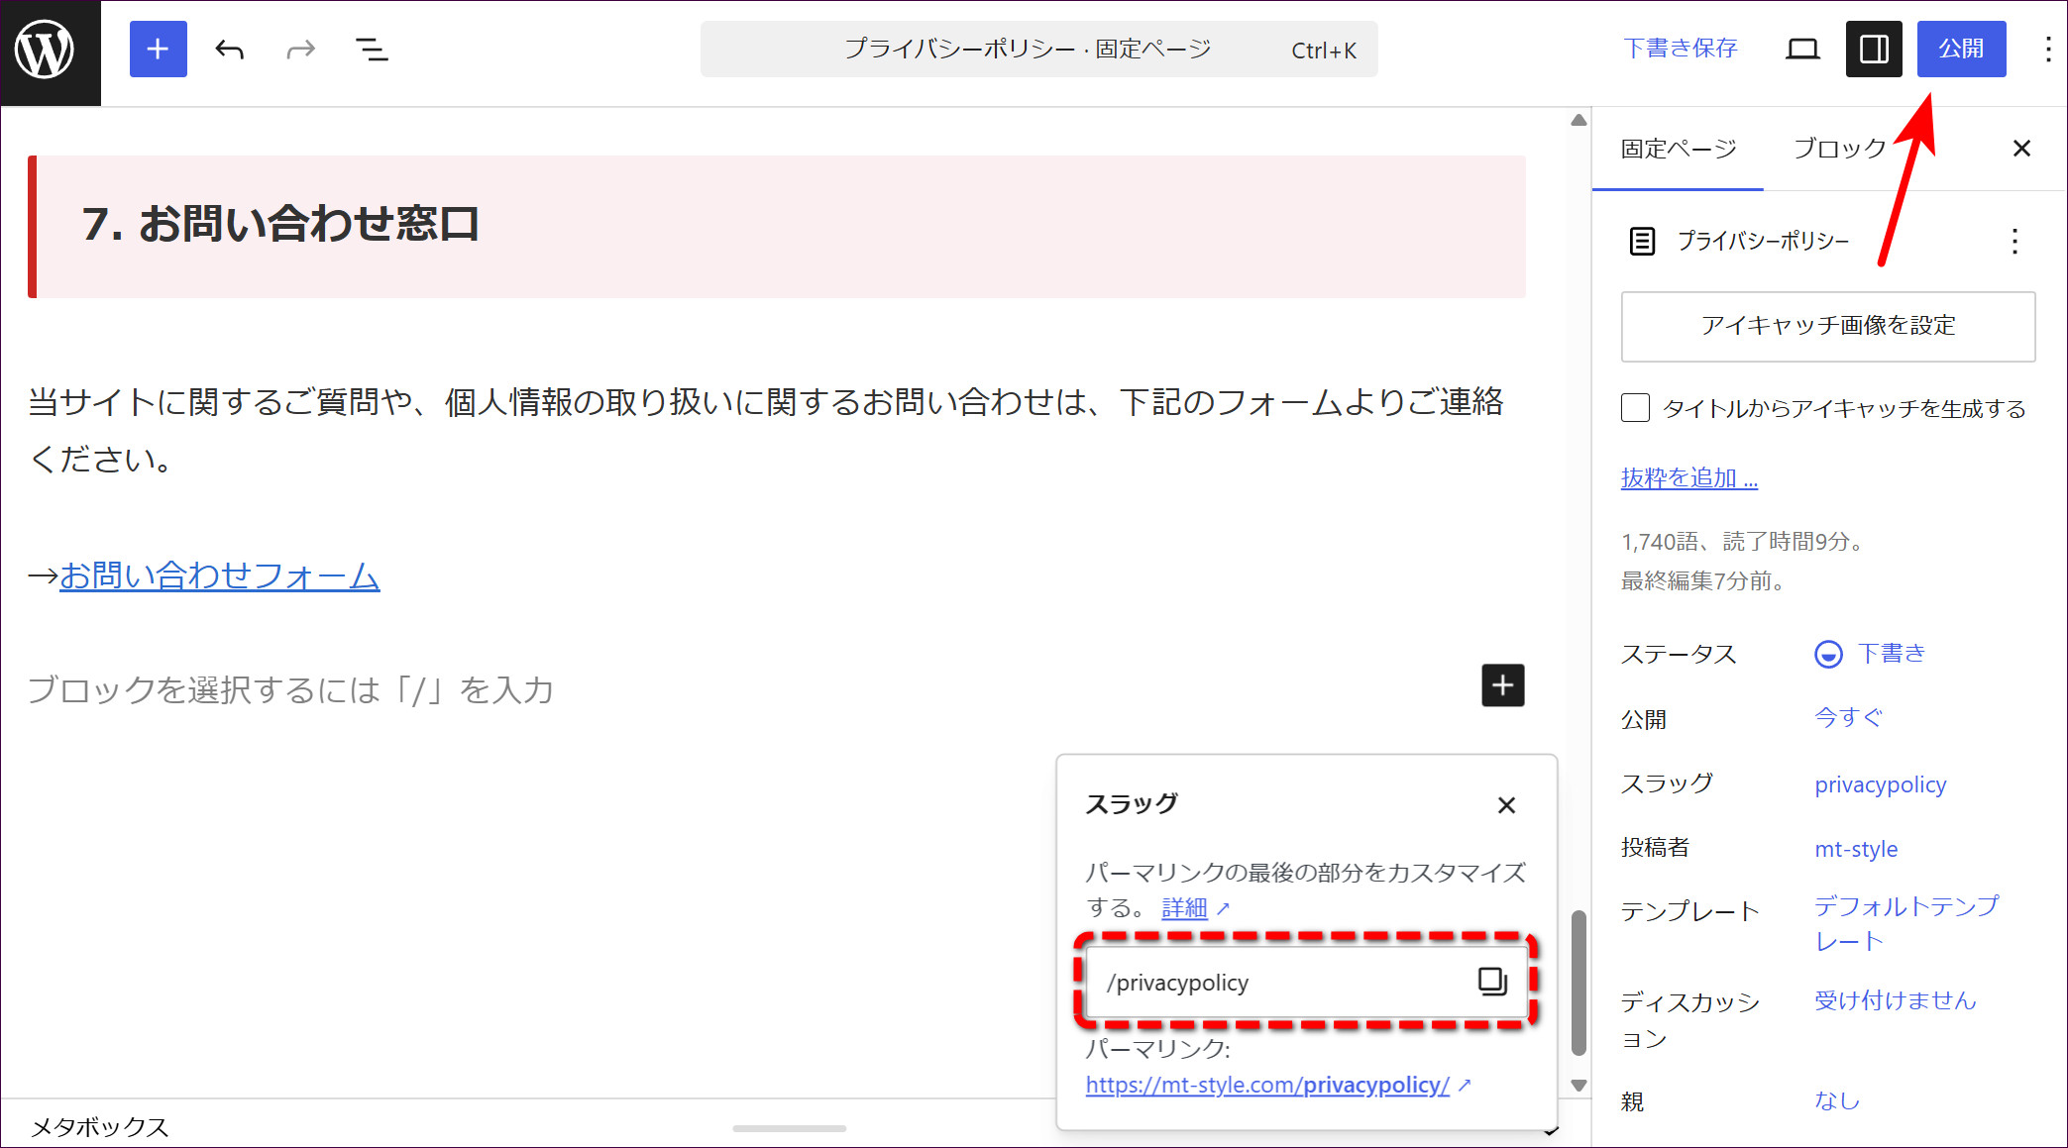This screenshot has width=2068, height=1148.
Task: Add a block with the black plus button
Action: coord(1502,685)
